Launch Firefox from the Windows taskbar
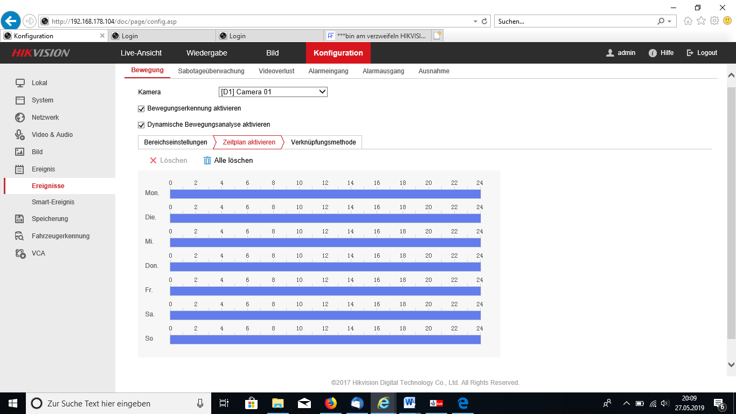 [x=330, y=403]
